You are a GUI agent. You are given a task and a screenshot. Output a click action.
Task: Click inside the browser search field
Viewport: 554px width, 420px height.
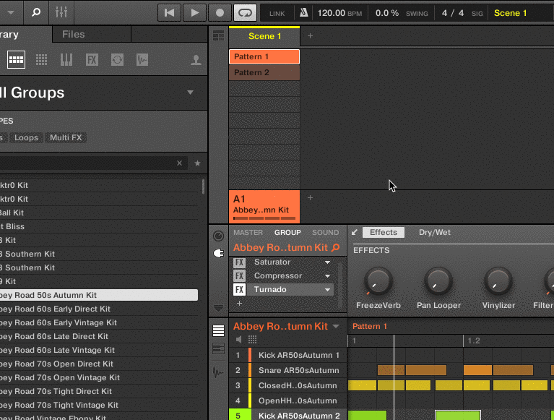point(87,163)
